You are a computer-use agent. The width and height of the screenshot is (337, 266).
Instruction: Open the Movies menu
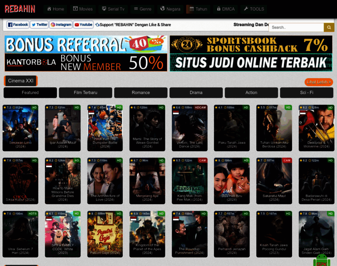pos(83,9)
